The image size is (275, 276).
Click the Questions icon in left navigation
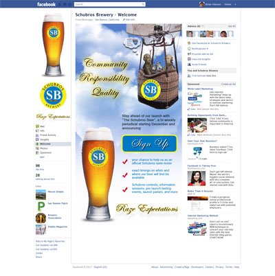[x=37, y=152]
